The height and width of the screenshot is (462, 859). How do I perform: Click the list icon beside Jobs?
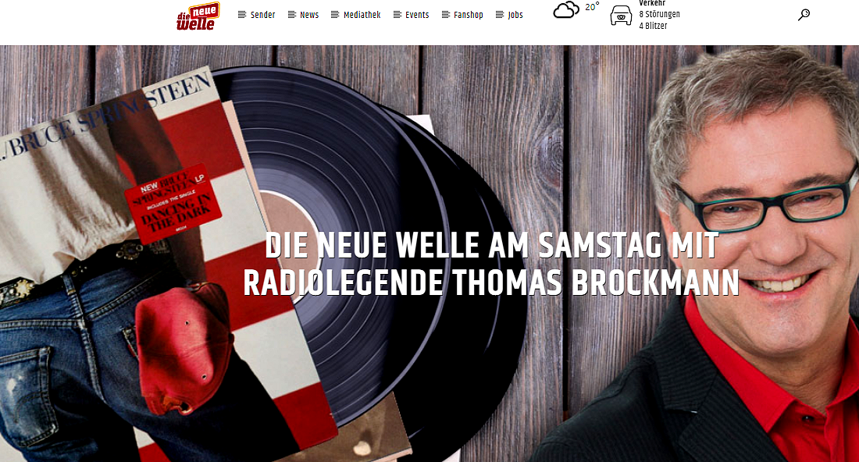[x=500, y=15]
